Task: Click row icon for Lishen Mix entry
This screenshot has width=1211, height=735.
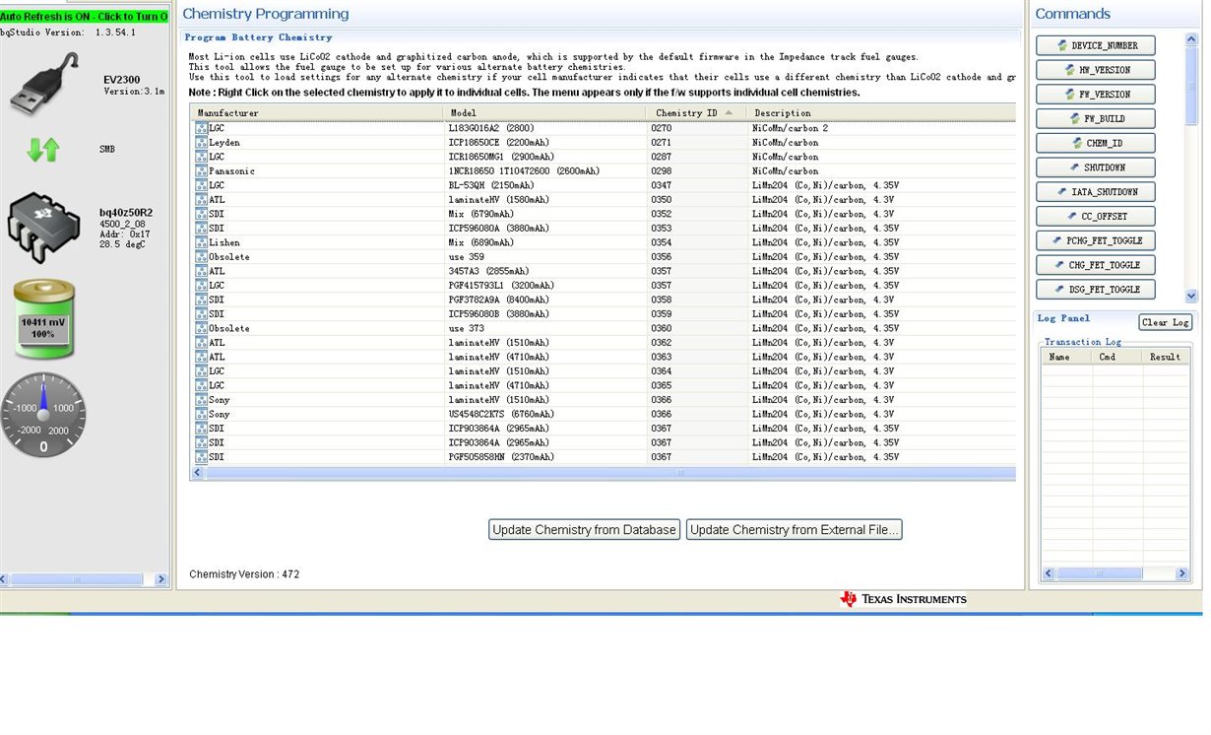Action: pyautogui.click(x=201, y=242)
